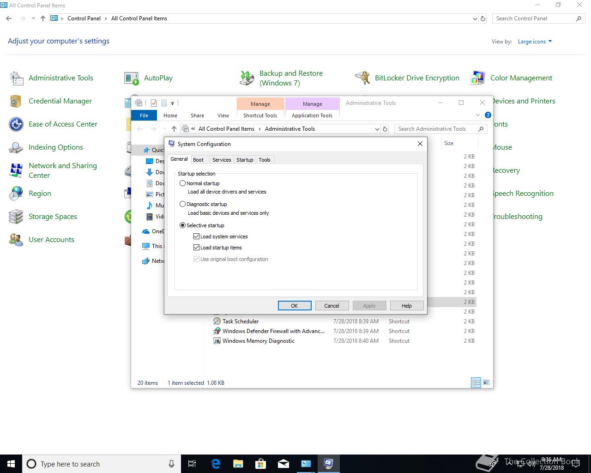Click All Control Panel Items breadcrumb in Explorer
Image resolution: width=591 pixels, height=473 pixels.
(226, 129)
